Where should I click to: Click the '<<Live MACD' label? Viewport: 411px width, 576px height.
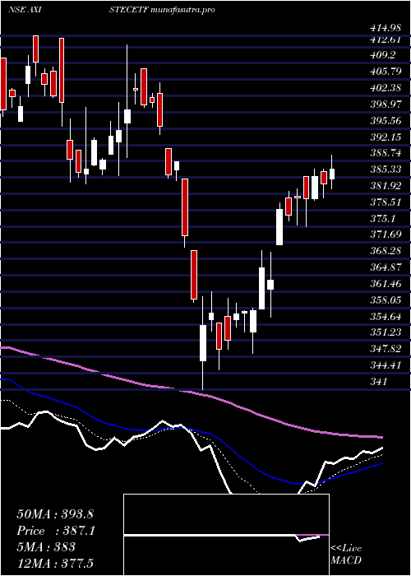346,554
